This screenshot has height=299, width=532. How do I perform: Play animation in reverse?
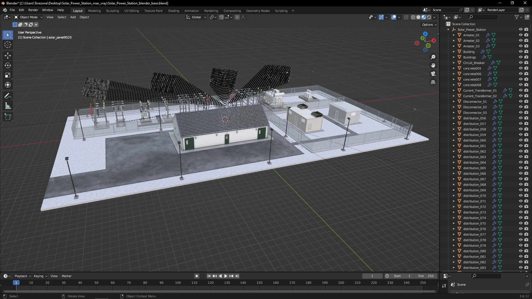point(220,276)
